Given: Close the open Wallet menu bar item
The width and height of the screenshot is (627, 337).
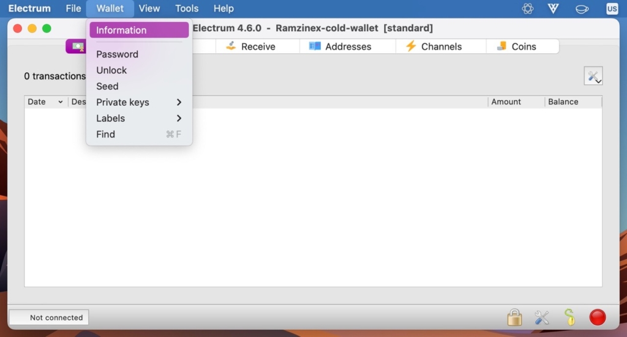Looking at the screenshot, I should pyautogui.click(x=110, y=9).
